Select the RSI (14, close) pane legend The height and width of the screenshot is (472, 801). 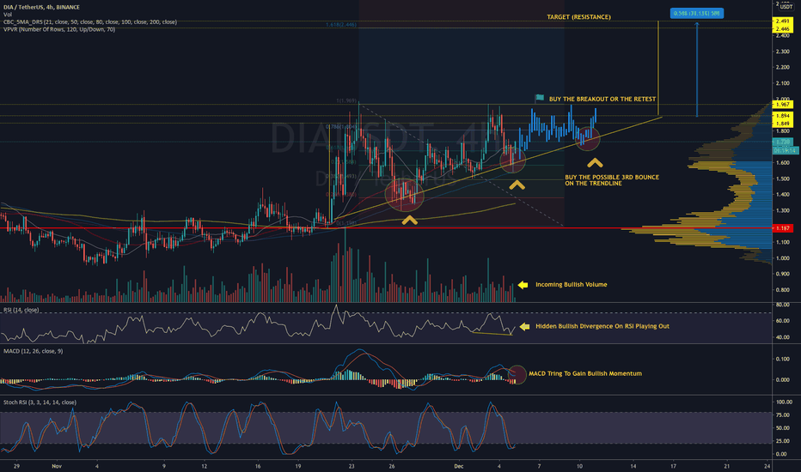pyautogui.click(x=21, y=310)
